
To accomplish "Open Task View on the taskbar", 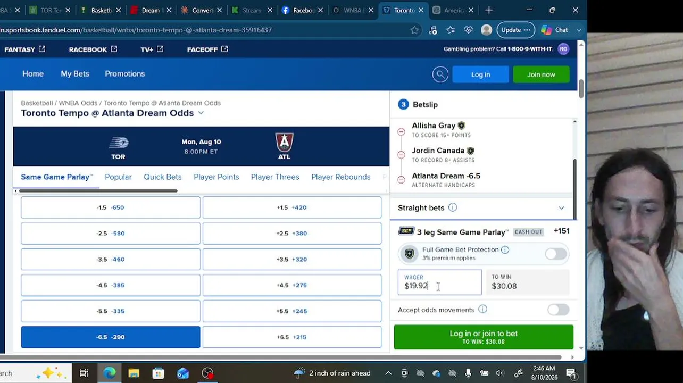I will pyautogui.click(x=84, y=373).
